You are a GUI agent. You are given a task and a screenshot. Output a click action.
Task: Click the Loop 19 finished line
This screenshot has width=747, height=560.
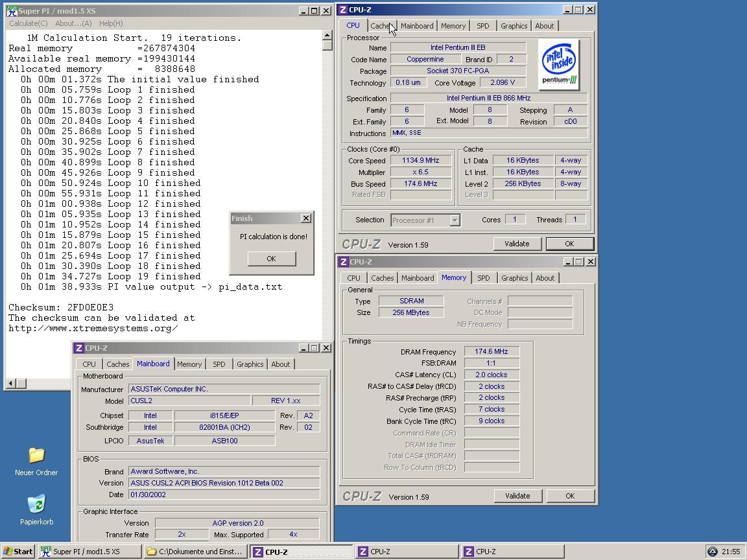(110, 277)
